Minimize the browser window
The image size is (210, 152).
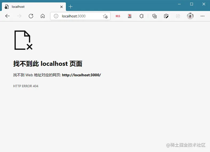pos(179,4)
